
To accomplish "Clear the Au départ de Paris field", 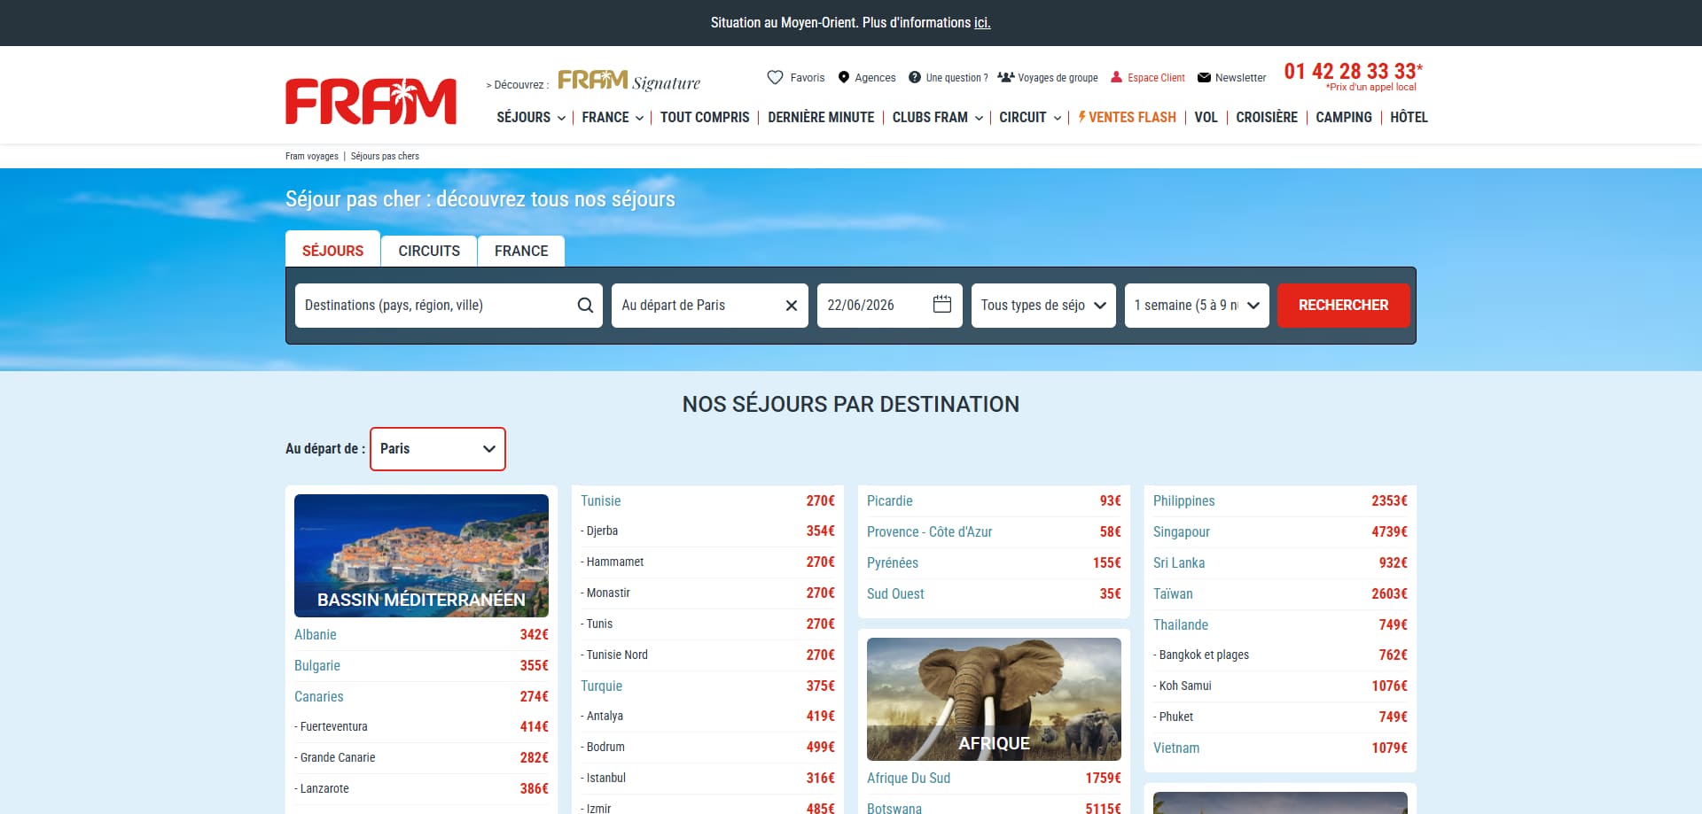I will coord(792,306).
